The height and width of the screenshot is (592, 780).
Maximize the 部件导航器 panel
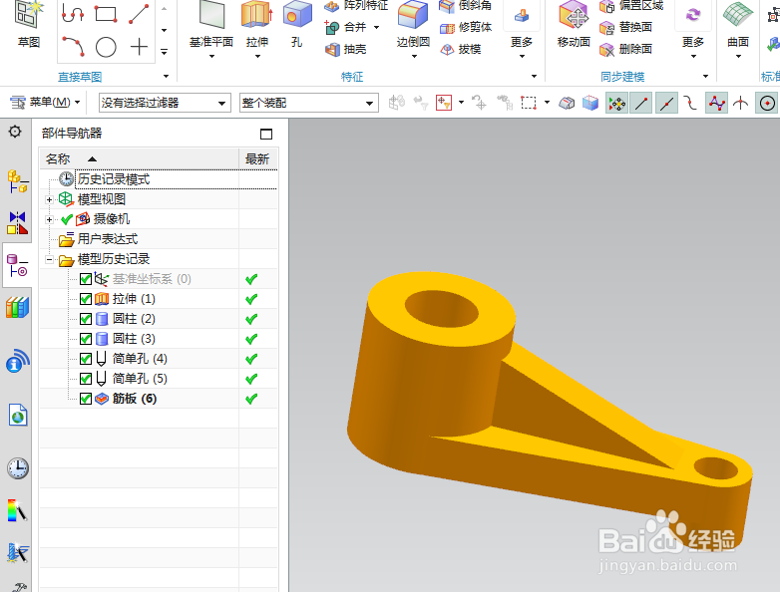[266, 134]
